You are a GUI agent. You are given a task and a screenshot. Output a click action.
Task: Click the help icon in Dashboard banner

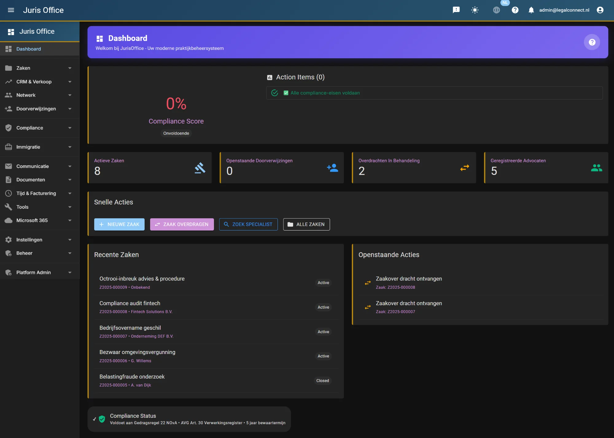592,42
